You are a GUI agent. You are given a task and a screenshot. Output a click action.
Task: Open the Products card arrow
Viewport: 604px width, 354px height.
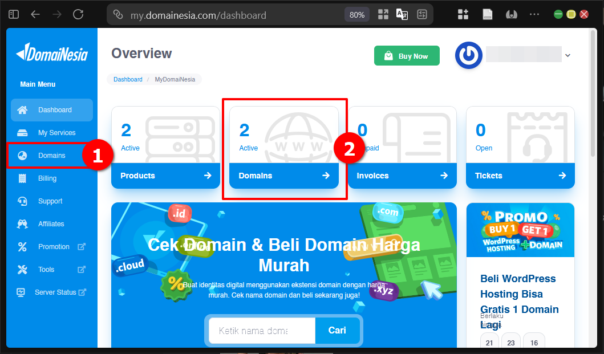[208, 176]
